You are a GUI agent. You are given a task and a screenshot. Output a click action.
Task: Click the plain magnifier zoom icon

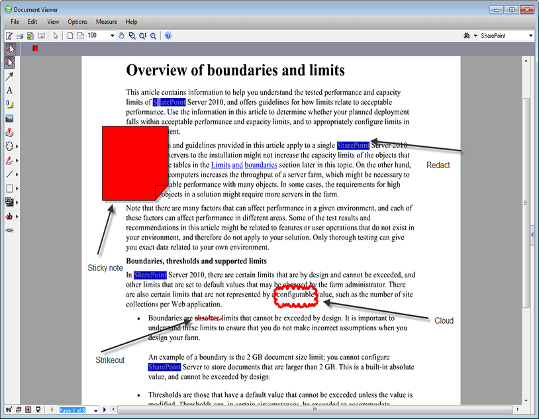[154, 35]
